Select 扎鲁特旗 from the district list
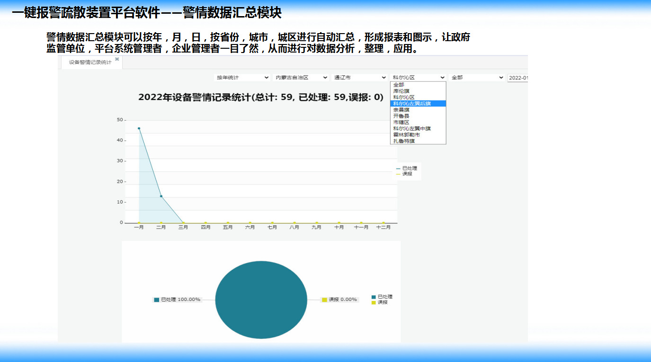 [418, 141]
